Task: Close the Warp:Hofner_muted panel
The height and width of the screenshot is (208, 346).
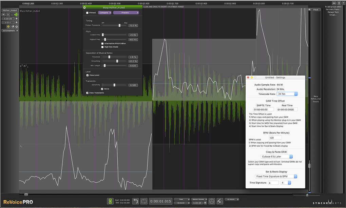Action: click(x=84, y=8)
